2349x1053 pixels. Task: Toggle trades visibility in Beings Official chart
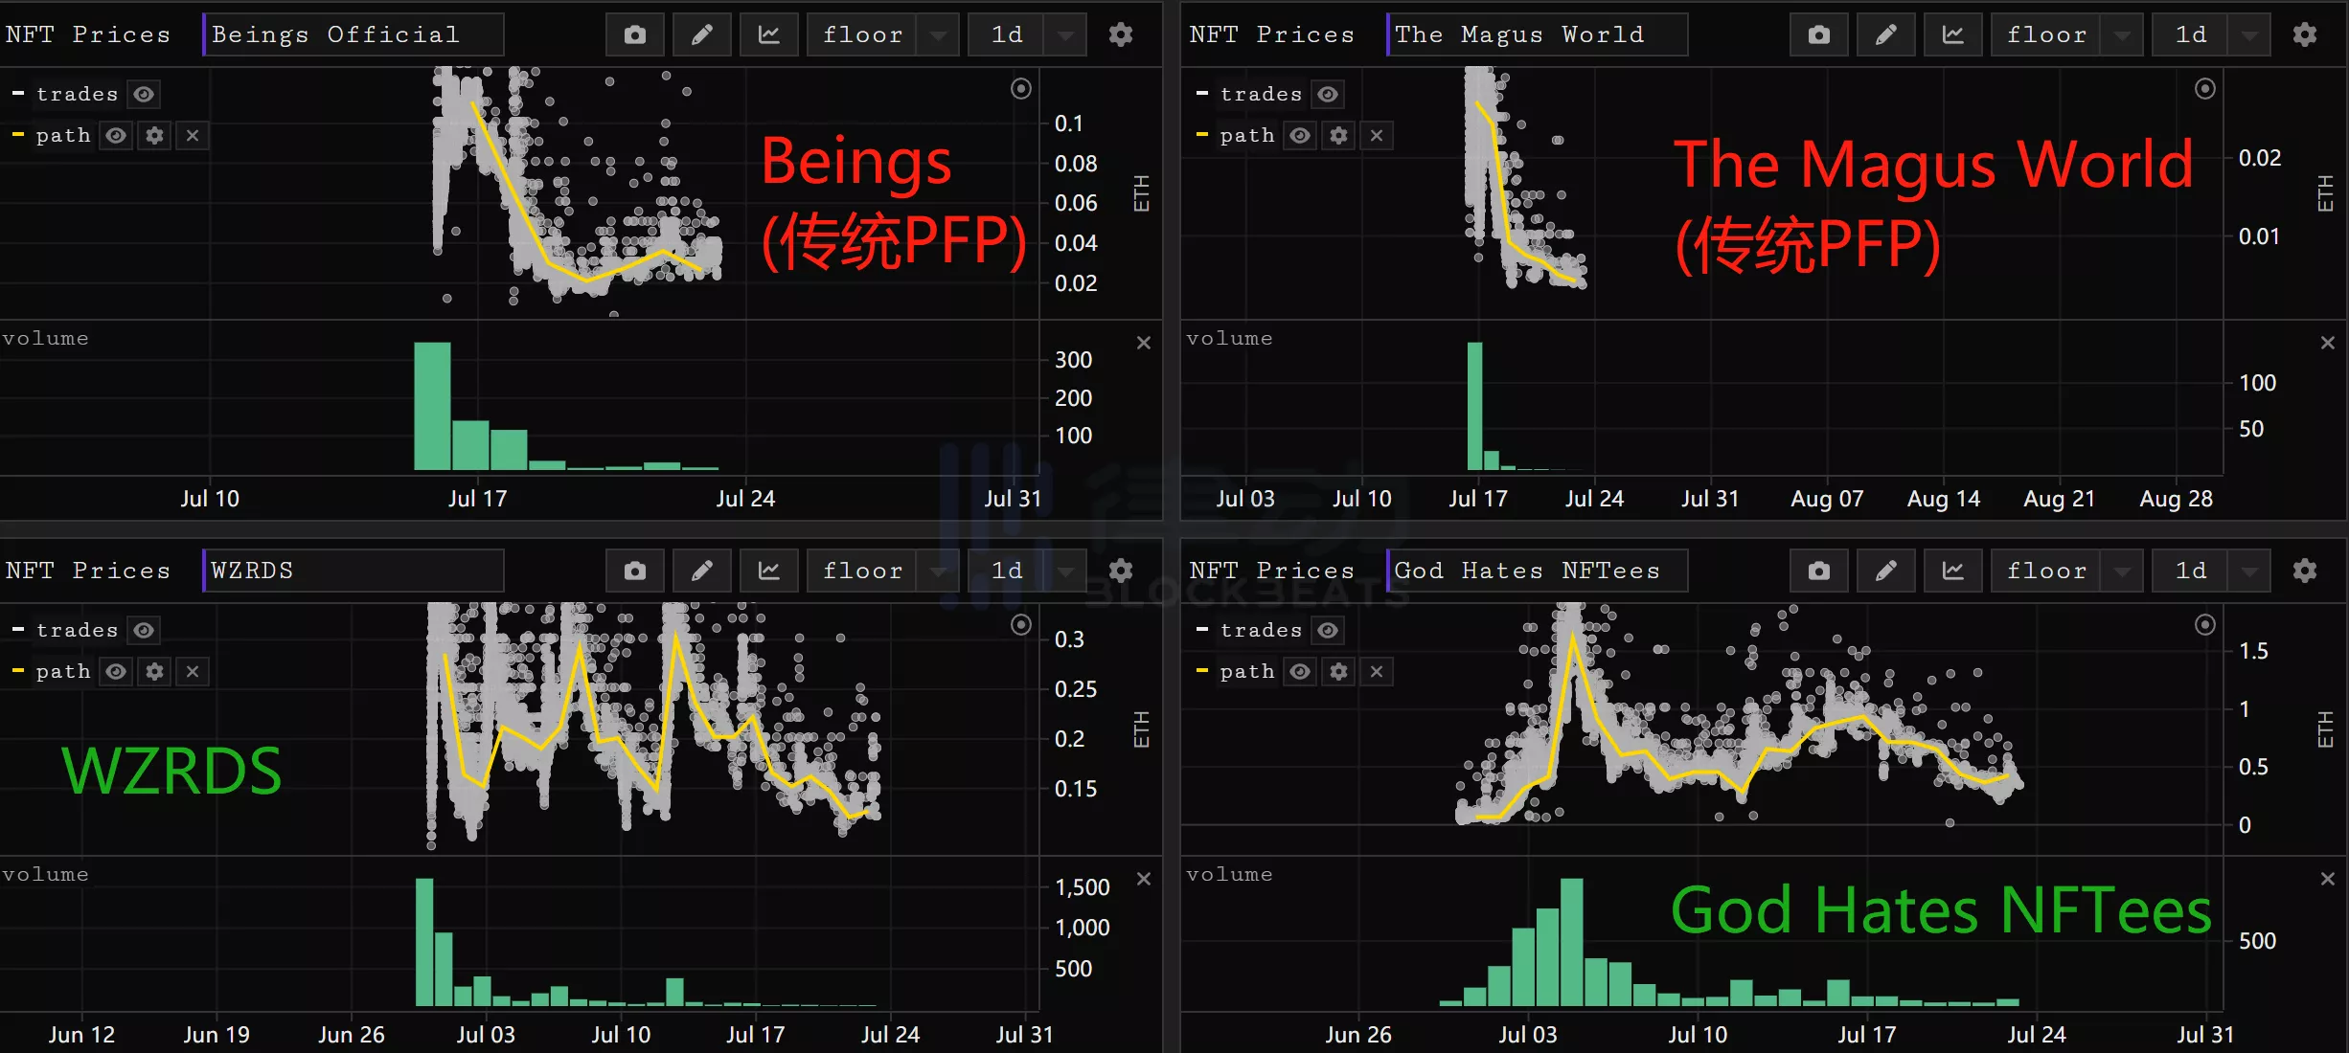pos(144,95)
